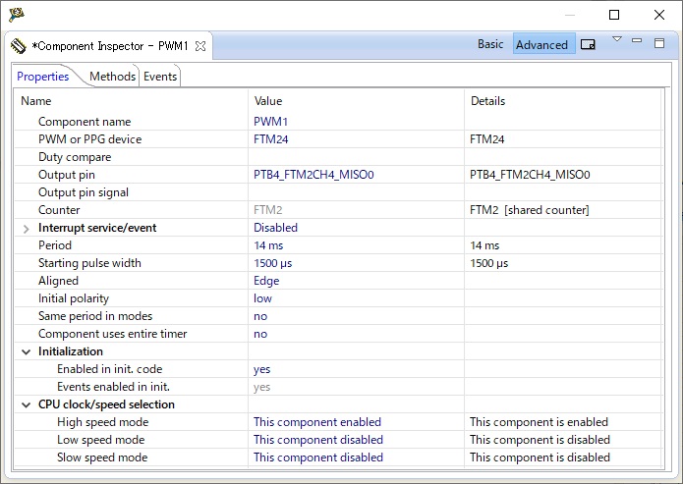Viewport: 683px width, 484px height.
Task: Select the PWM or PPG device label
Action: [x=89, y=139]
